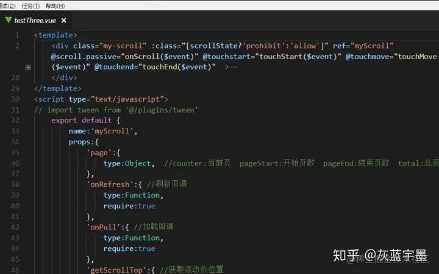
Task: Click the 'getScrollTop' prop key
Action: [116, 270]
